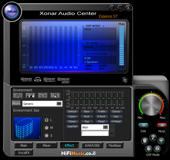Apply the Opera EQ preset
Screen dimensions: 170x160
click(x=72, y=117)
